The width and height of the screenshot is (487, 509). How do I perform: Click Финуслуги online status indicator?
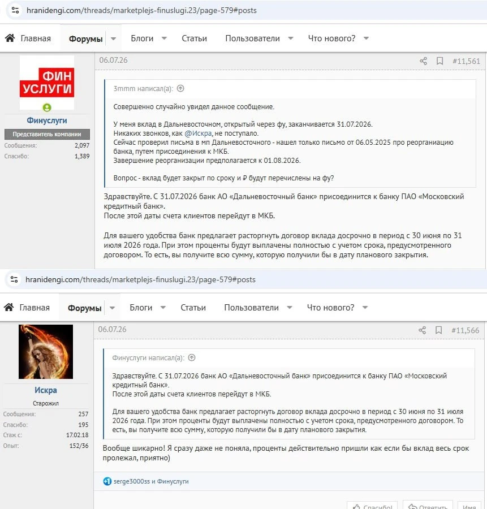[x=47, y=107]
